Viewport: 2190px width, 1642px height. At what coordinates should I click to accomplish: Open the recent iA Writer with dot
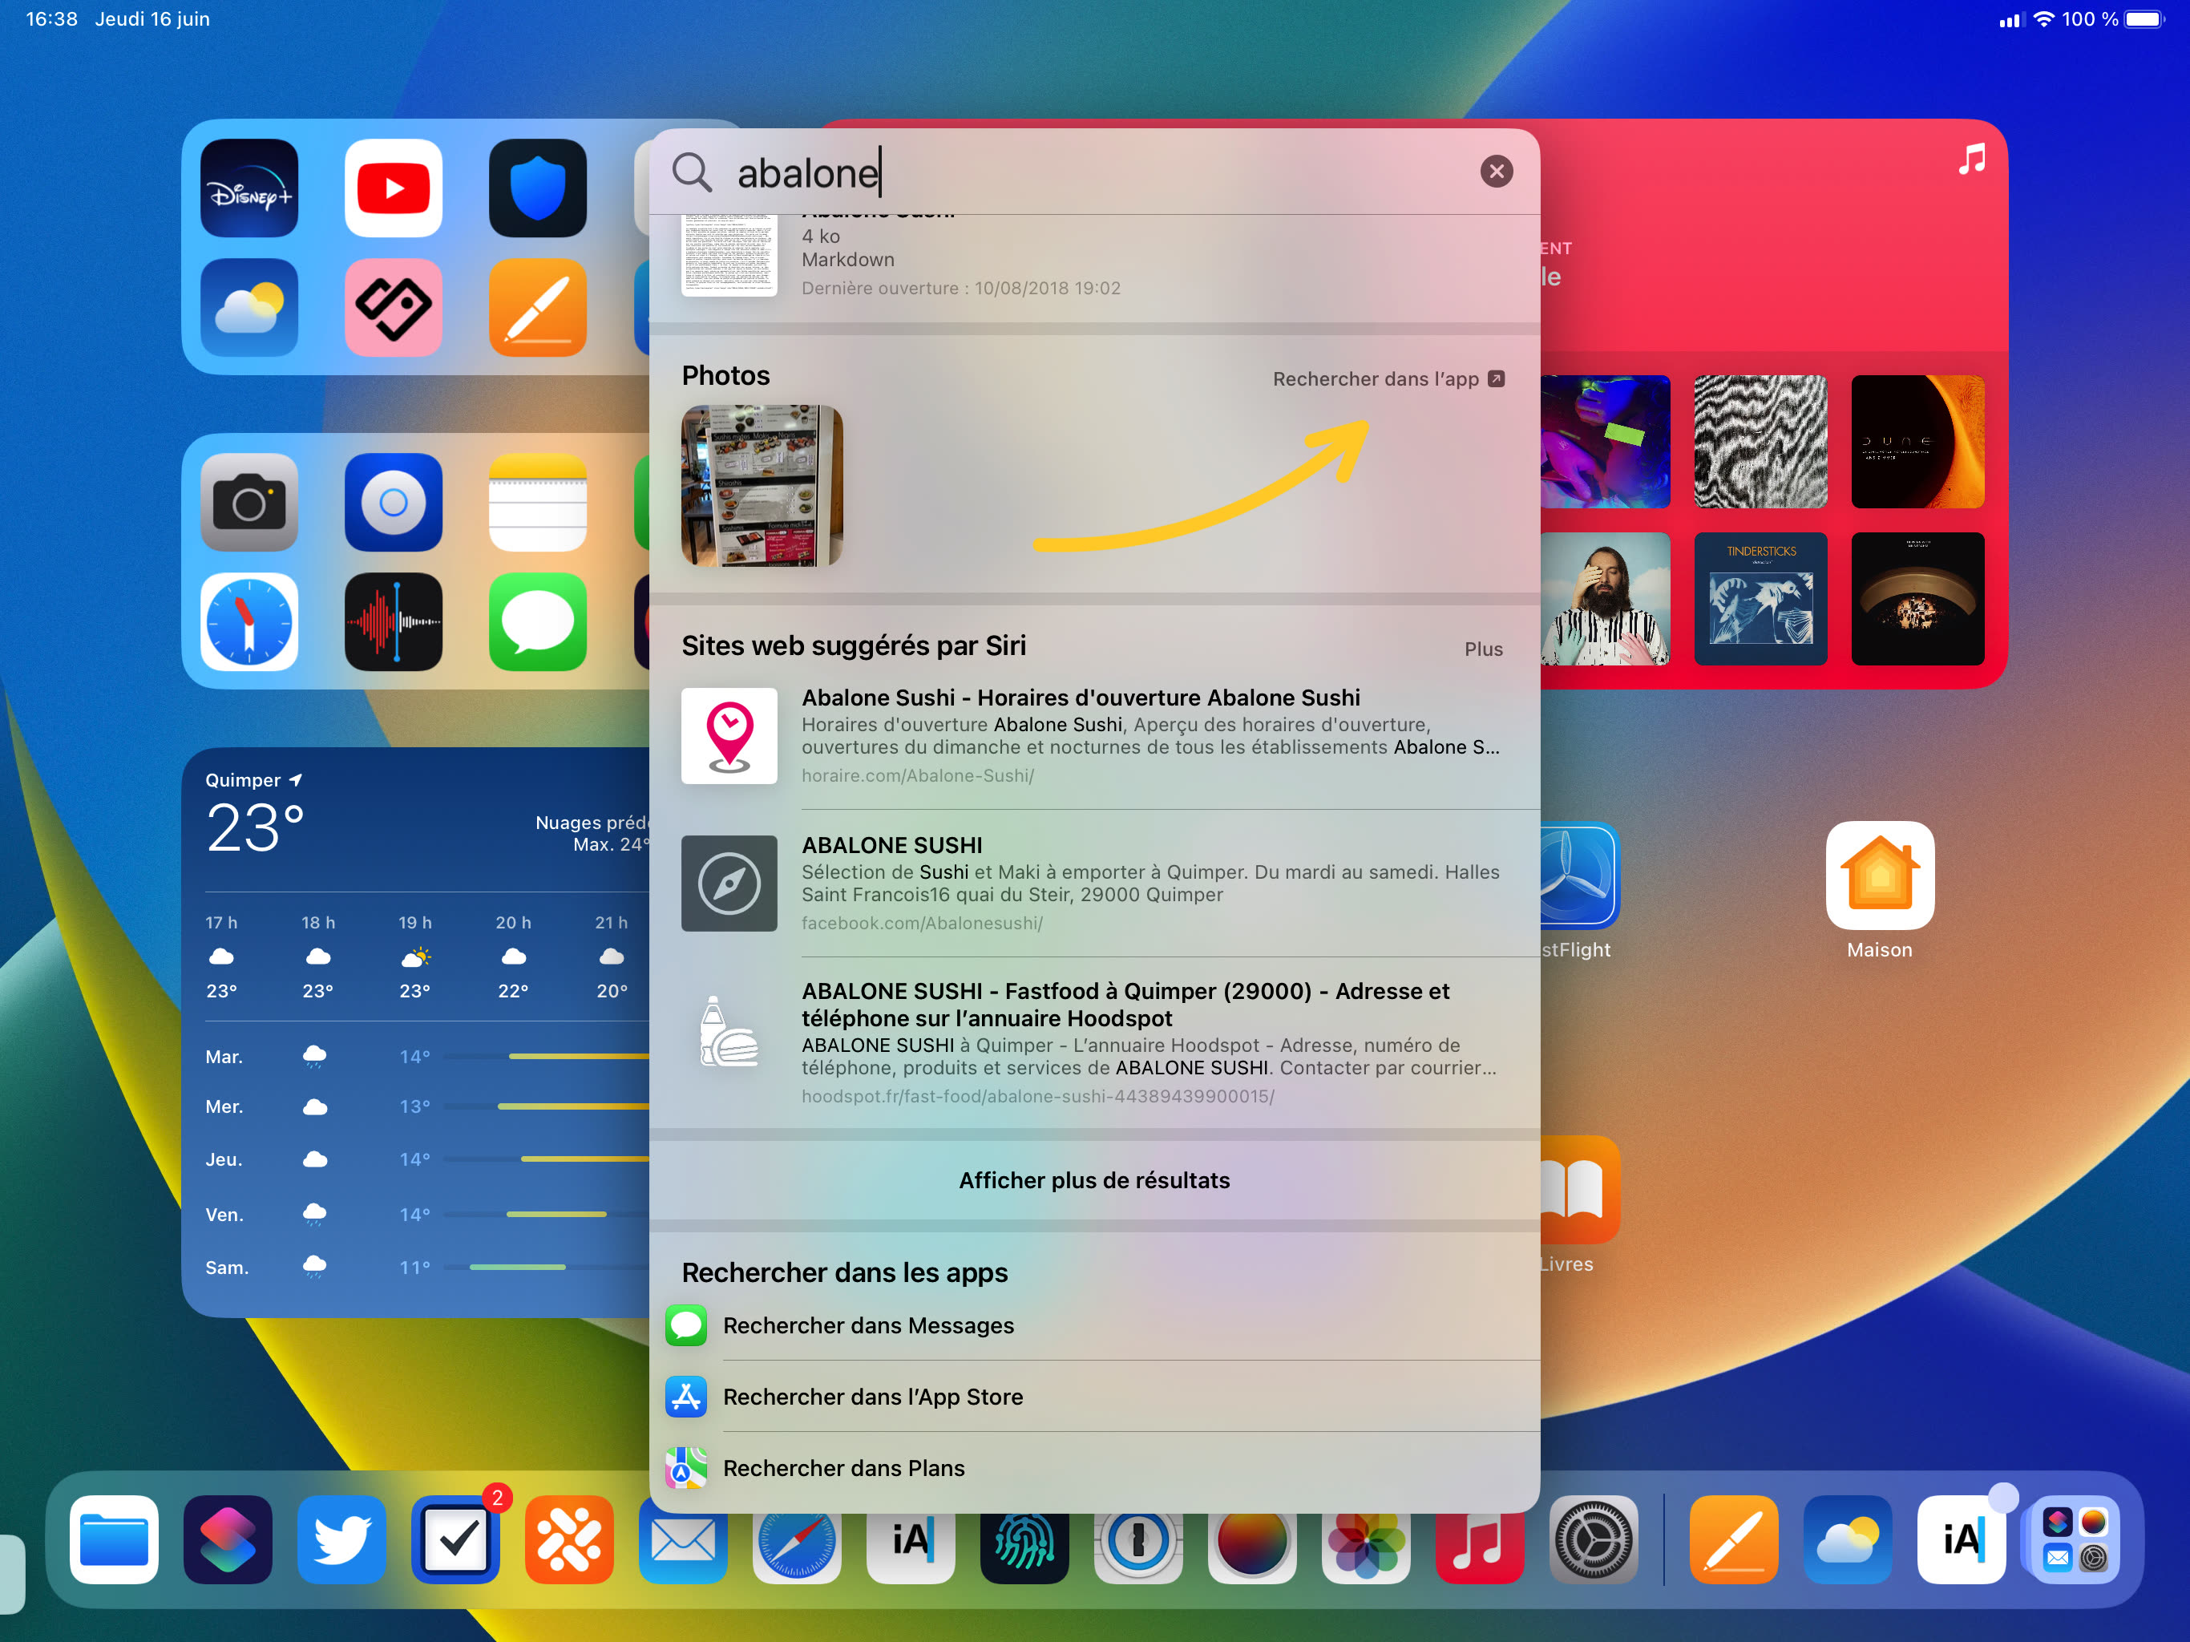[x=1962, y=1539]
